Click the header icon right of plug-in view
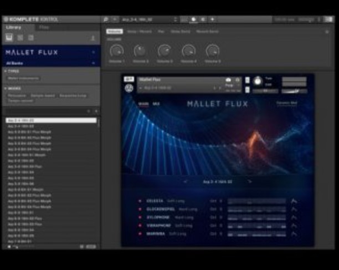 point(203,19)
